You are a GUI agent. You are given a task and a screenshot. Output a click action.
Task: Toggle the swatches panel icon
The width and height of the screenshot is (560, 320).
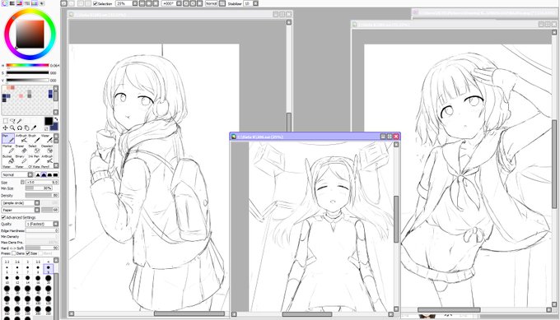(35, 3)
